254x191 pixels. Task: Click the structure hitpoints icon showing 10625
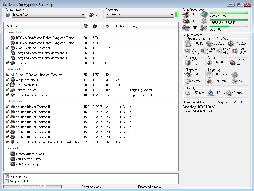tap(231, 43)
